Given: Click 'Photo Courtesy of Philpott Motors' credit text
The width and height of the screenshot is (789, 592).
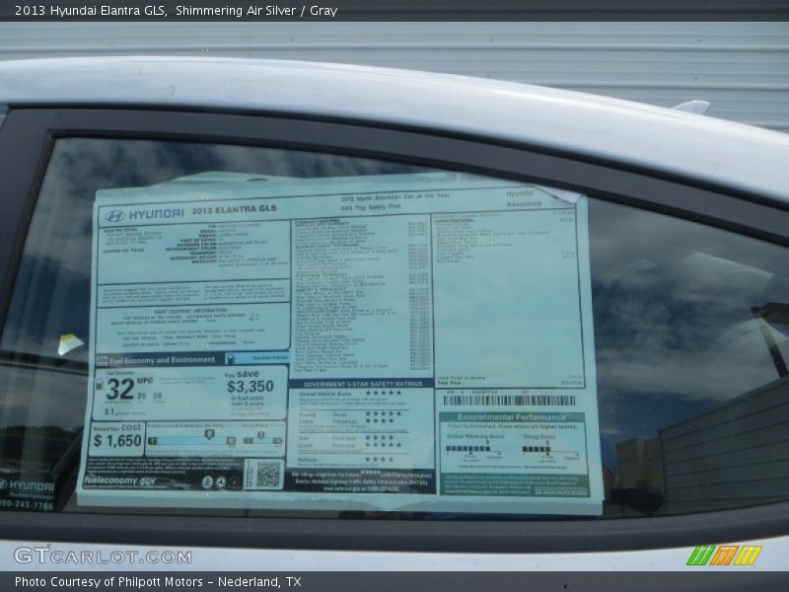Looking at the screenshot, I should click(108, 582).
